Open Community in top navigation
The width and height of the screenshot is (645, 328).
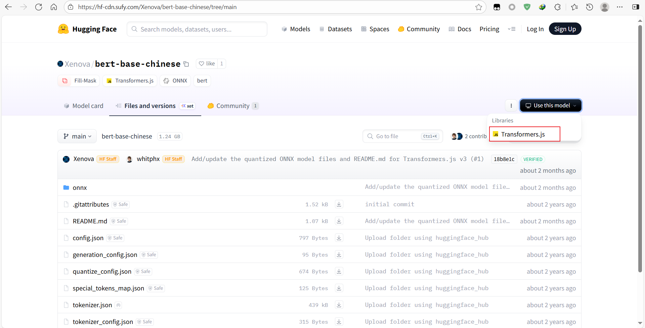(419, 29)
